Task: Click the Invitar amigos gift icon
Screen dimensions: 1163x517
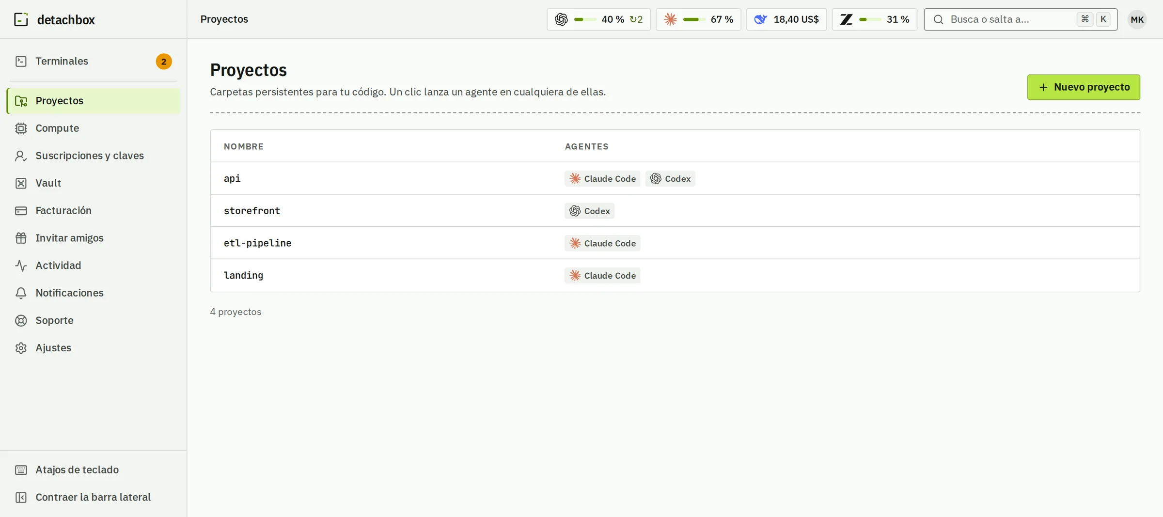Action: click(21, 238)
